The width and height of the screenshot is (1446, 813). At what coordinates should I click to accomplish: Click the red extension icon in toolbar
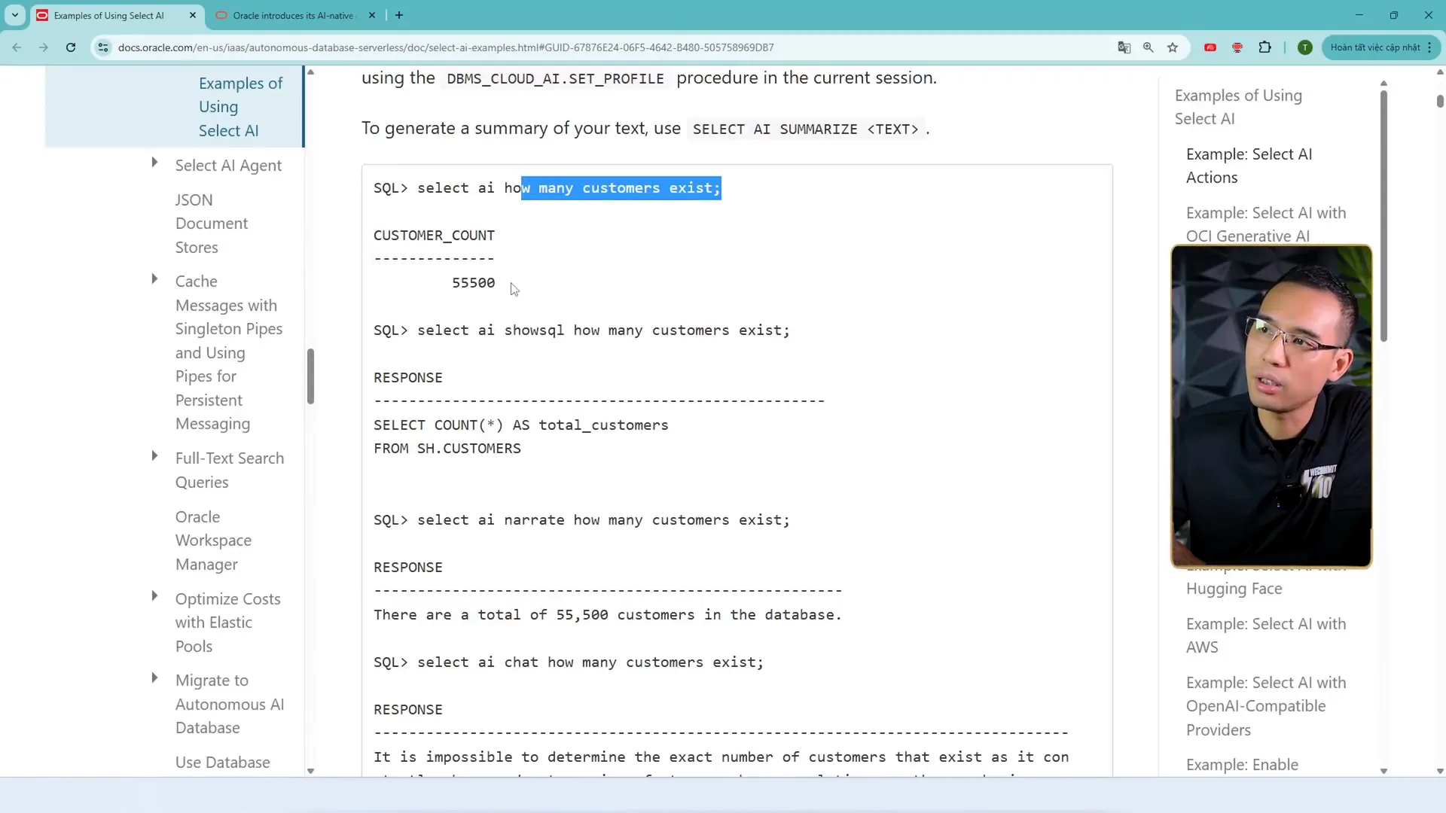coord(1210,47)
